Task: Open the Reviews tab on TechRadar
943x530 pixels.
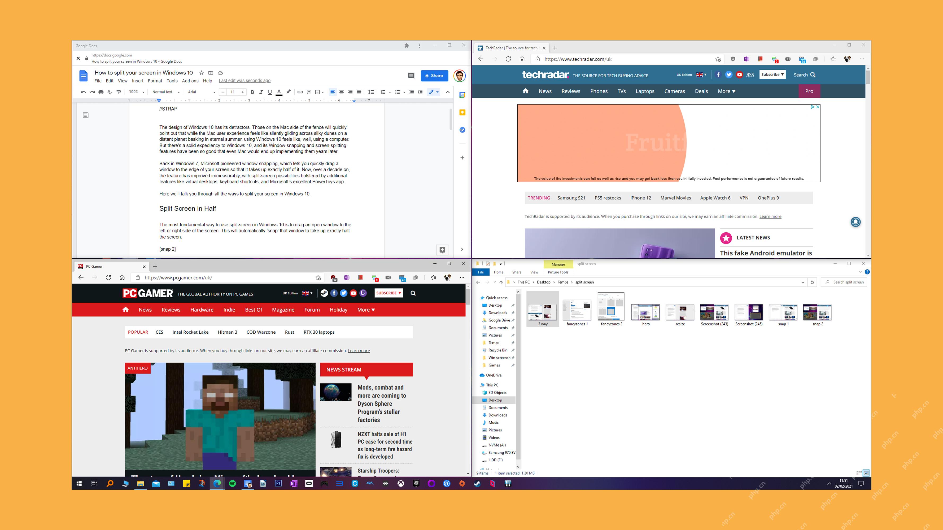Action: pyautogui.click(x=571, y=91)
